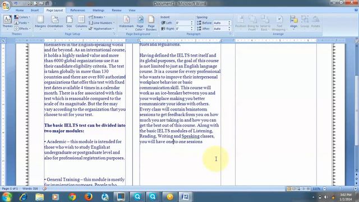Click the volume icon in system tray
The image size is (359, 202).
[x=326, y=197]
